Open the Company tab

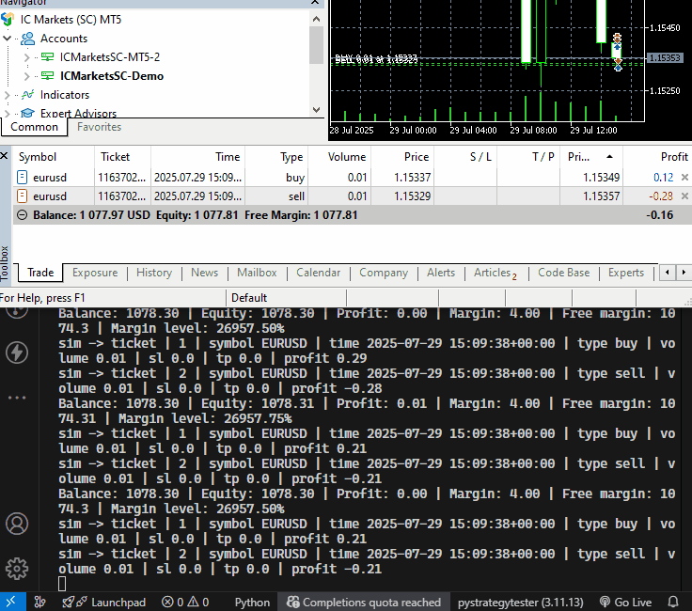(x=384, y=273)
